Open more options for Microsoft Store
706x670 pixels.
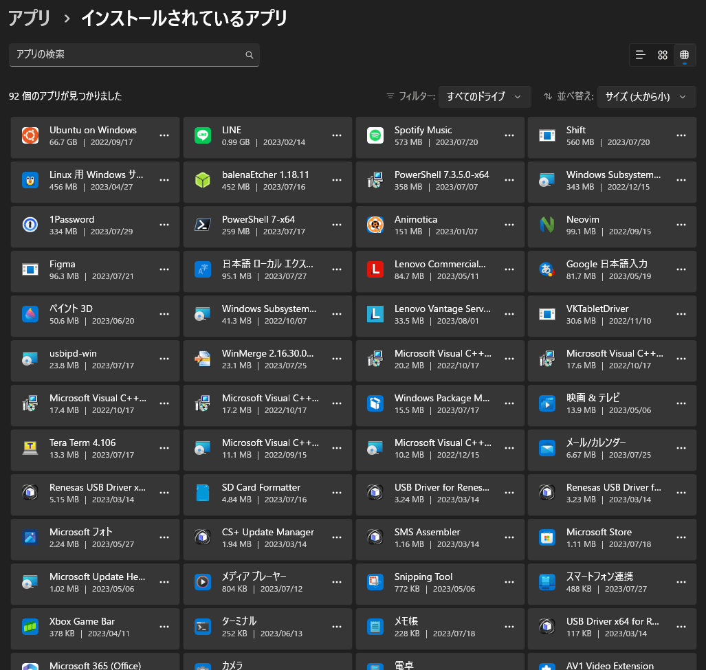click(682, 537)
